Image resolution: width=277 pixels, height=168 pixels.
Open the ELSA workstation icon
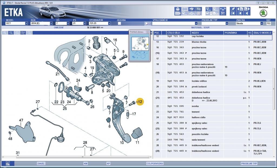tap(209, 9)
